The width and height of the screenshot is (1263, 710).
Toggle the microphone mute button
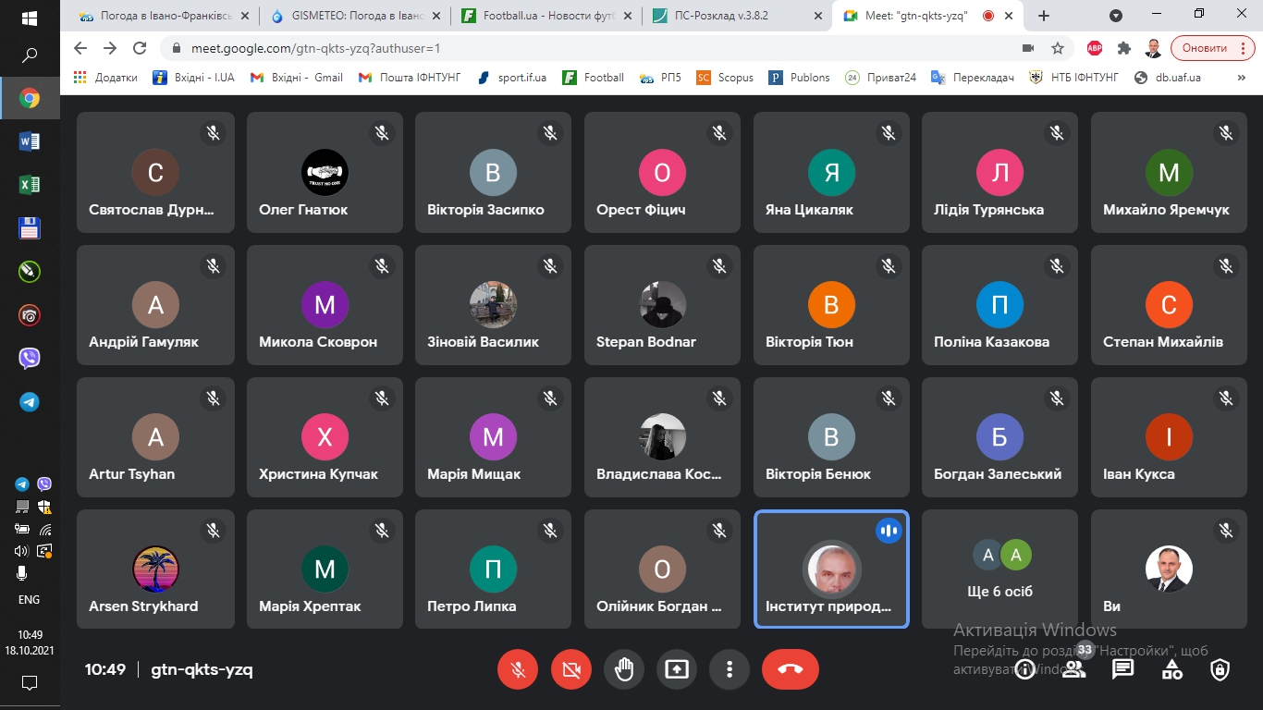[x=518, y=669]
